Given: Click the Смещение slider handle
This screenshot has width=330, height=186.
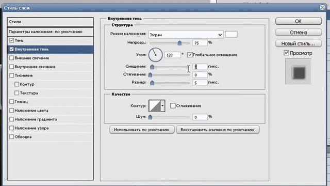Looking at the screenshot, I should pyautogui.click(x=152, y=67).
